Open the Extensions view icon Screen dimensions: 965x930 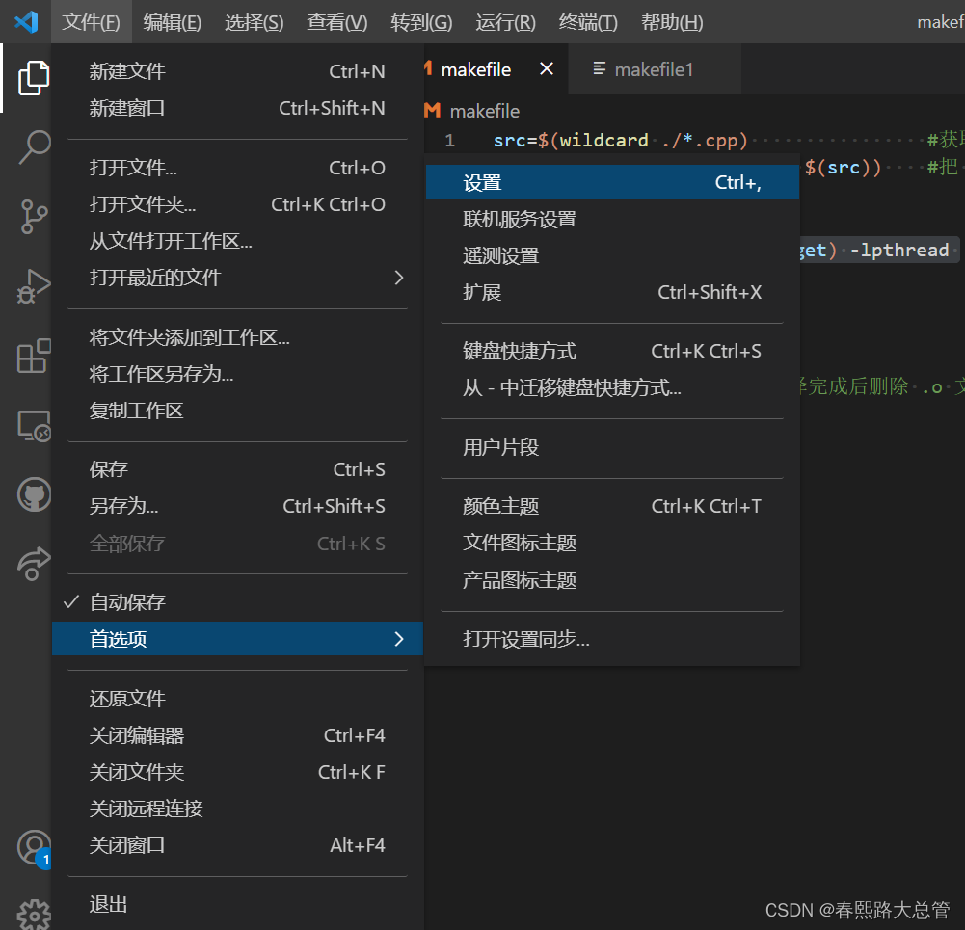click(x=34, y=356)
